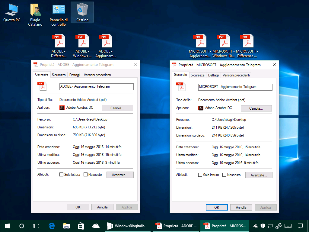Select the MICROSOFT - Aggiornam... PDF on desktop

click(200, 46)
